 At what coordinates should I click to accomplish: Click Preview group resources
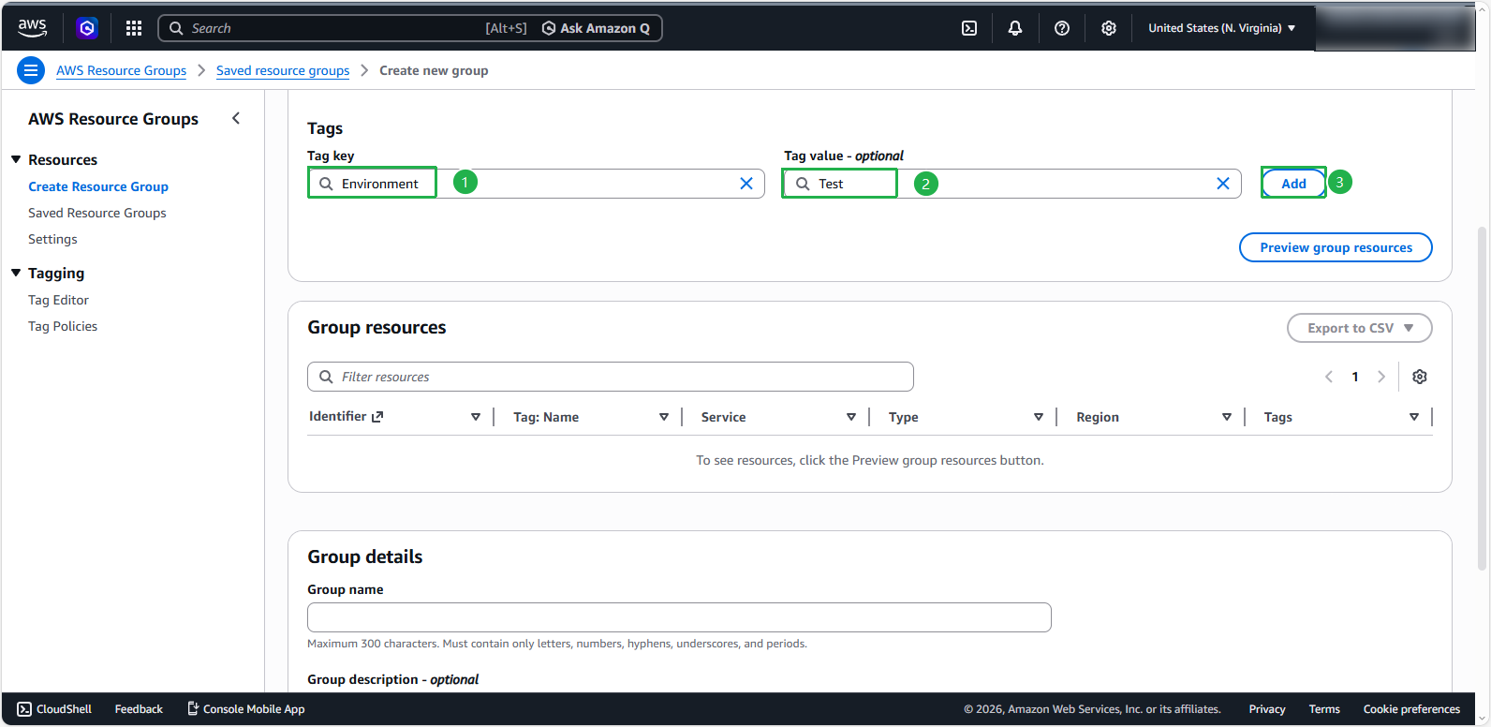1336,247
